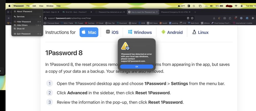The image size is (256, 111).
Task: Toggle reader view icon in address bar
Action: click(188, 18)
